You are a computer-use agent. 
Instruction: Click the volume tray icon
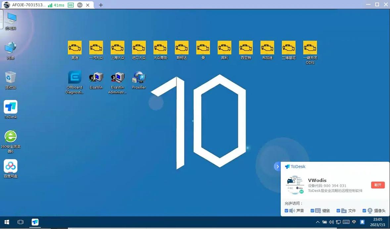(331, 222)
